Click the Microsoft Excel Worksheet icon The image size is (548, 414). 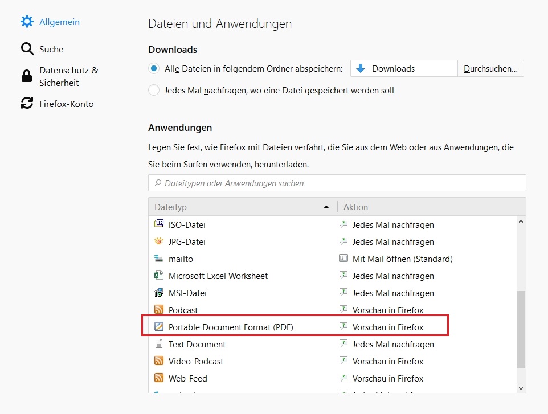[159, 276]
